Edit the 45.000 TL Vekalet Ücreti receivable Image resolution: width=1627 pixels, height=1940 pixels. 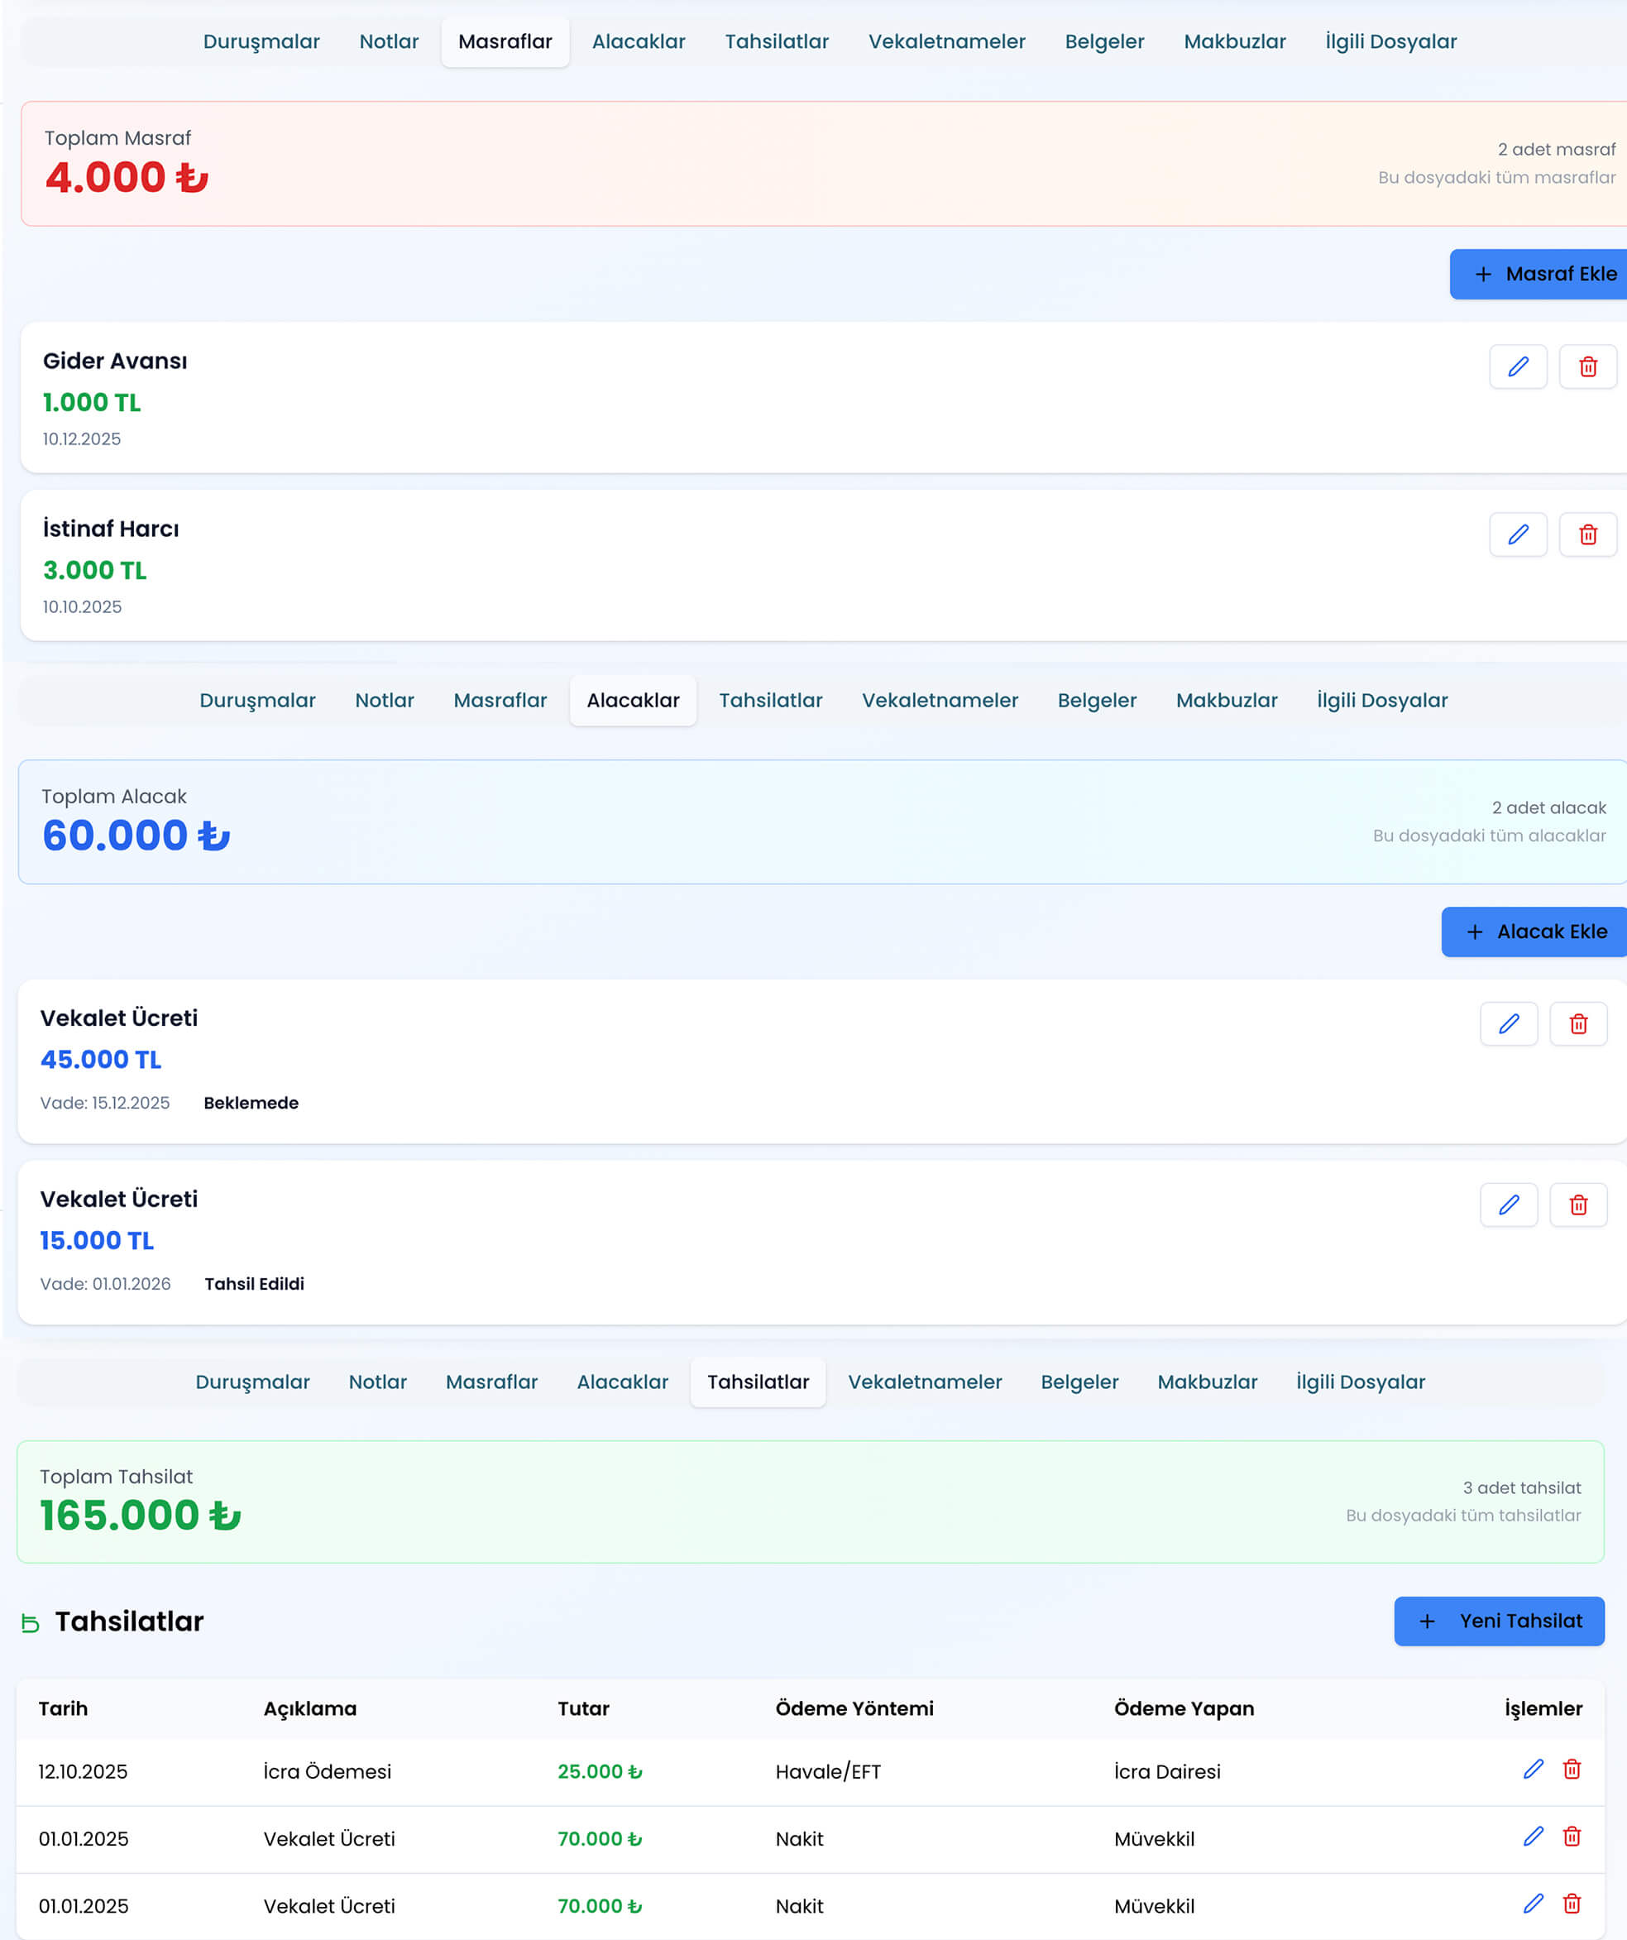click(1508, 1023)
